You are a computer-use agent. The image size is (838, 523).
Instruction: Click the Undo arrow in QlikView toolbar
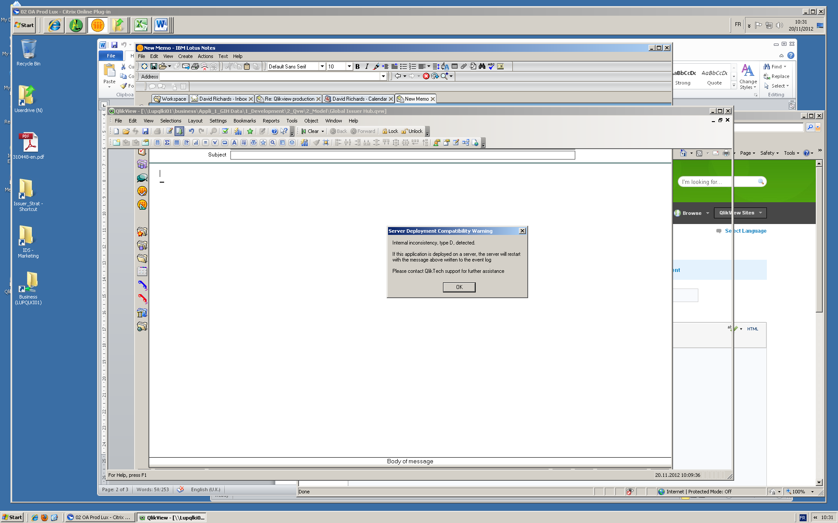point(191,131)
